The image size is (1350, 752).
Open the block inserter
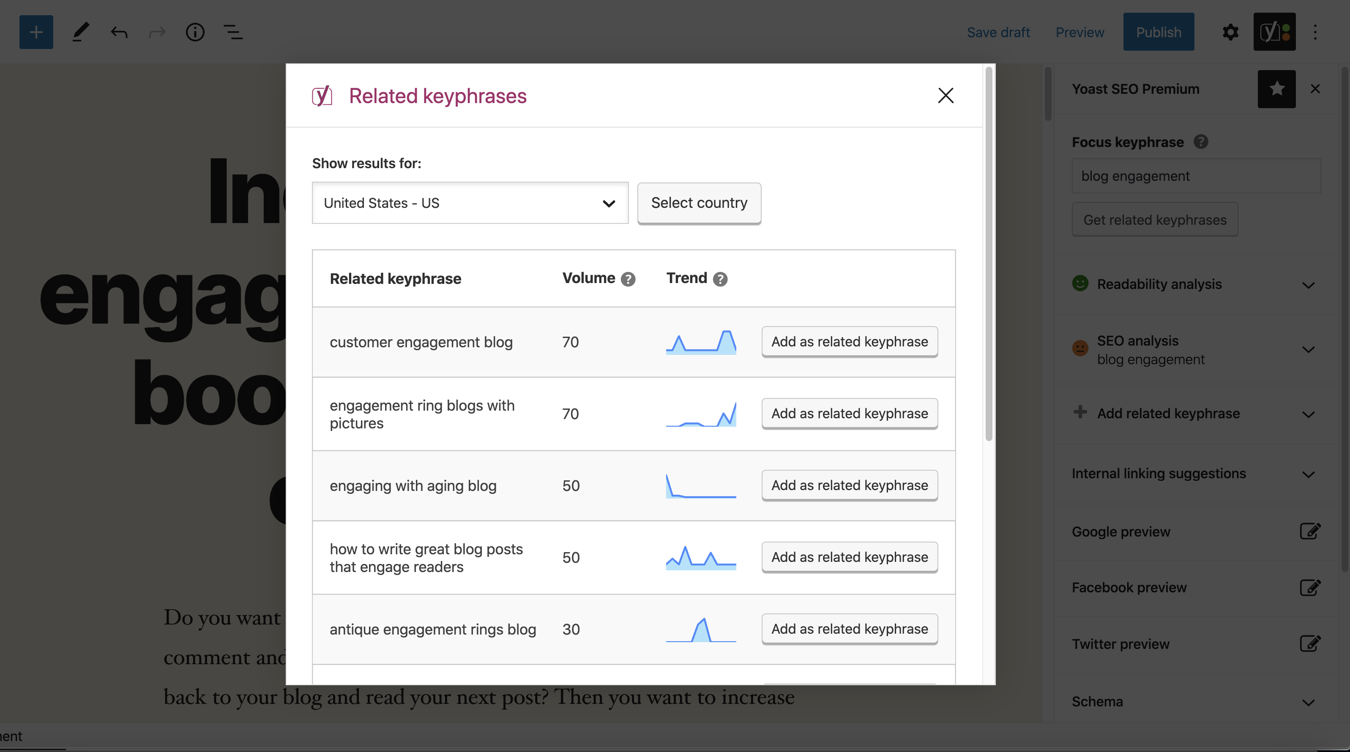pyautogui.click(x=36, y=32)
